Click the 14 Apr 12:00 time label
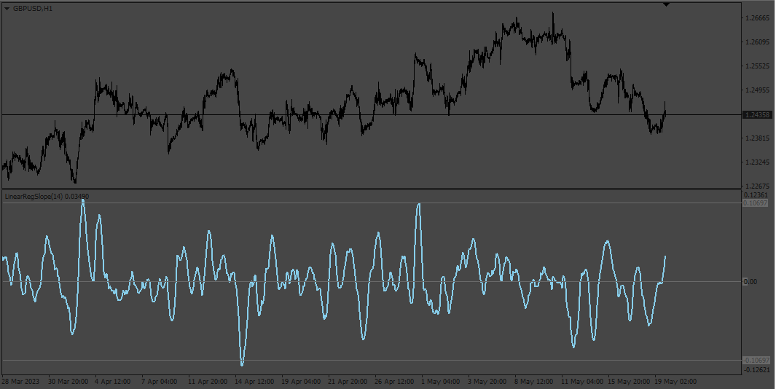 pos(254,382)
